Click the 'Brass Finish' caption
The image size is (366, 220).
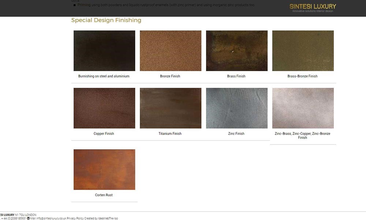236,76
